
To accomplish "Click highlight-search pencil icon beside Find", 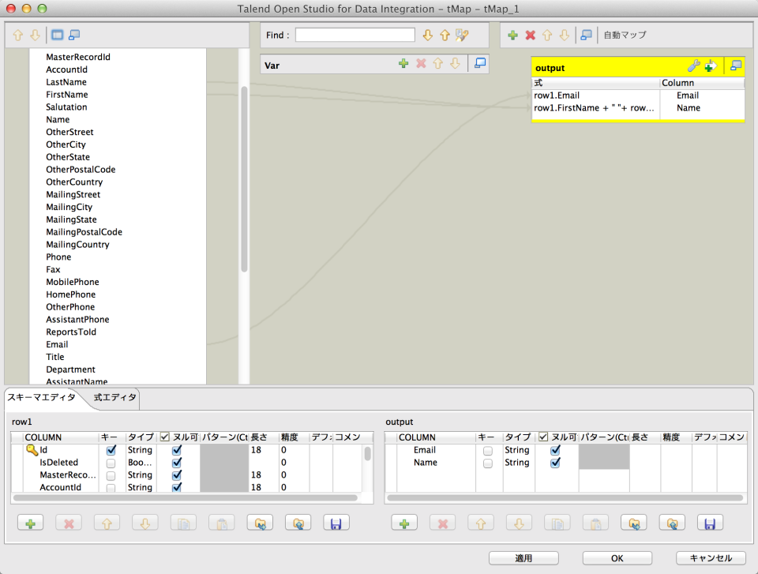I will point(463,36).
